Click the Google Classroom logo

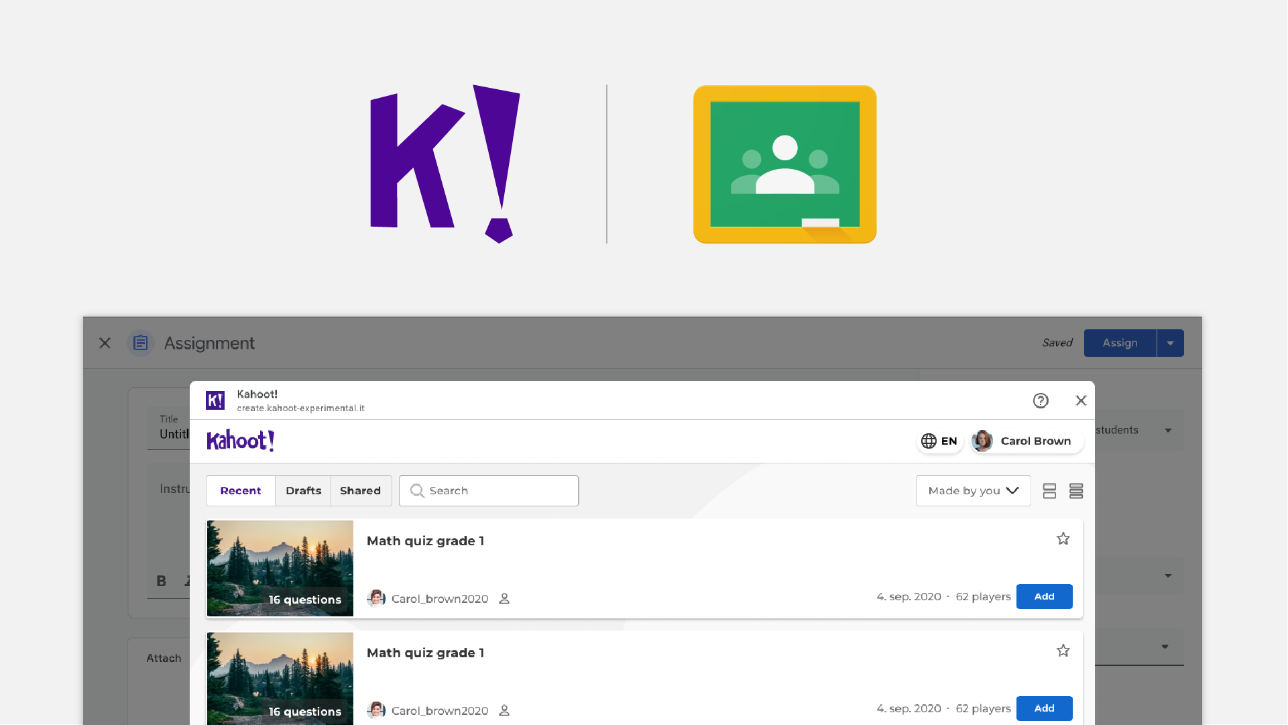click(784, 164)
